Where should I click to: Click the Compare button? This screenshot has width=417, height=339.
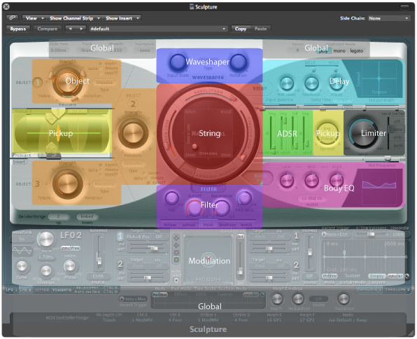[x=47, y=29]
